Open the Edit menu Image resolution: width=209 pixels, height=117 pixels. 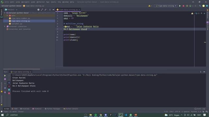click(x=12, y=2)
